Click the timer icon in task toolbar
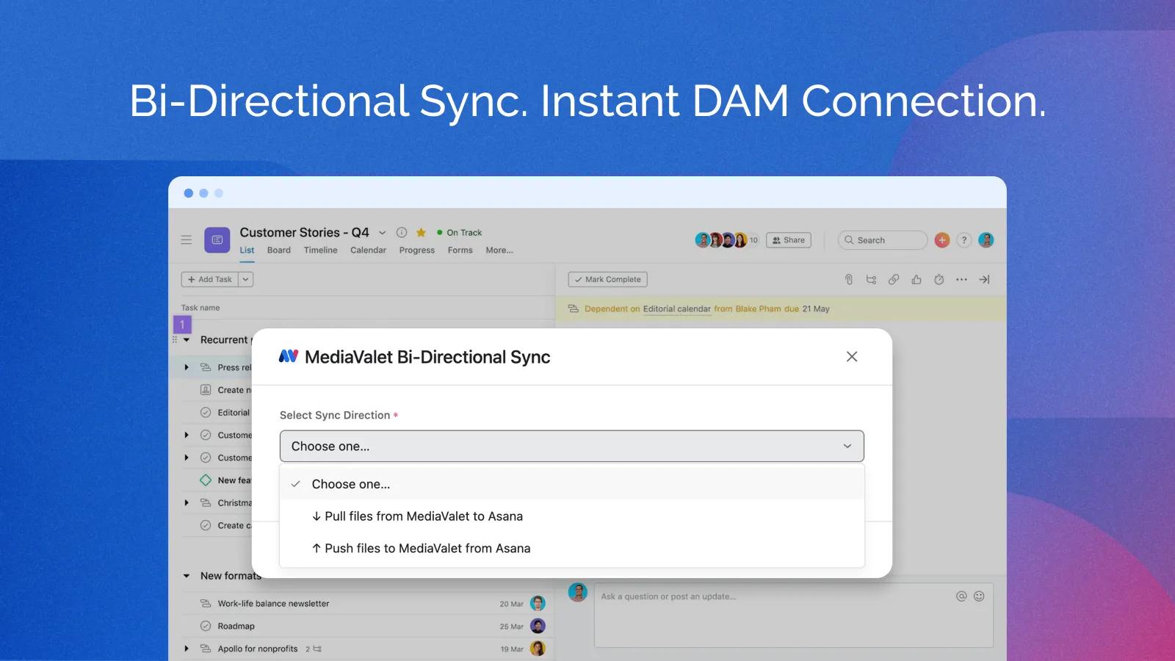Viewport: 1175px width, 661px height. (939, 279)
